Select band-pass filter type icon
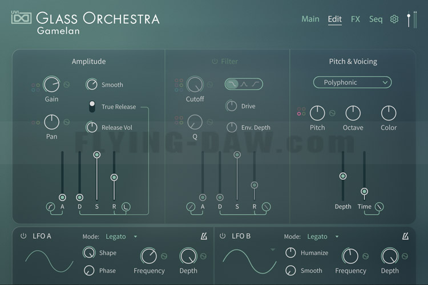This screenshot has width=428, height=285. 244,84
